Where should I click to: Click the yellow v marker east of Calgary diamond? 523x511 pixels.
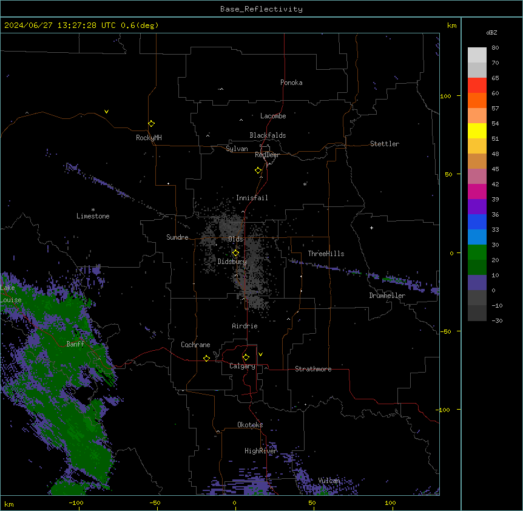click(x=260, y=354)
